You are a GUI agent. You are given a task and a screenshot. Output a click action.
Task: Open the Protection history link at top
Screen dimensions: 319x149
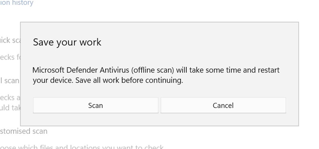(16, 3)
